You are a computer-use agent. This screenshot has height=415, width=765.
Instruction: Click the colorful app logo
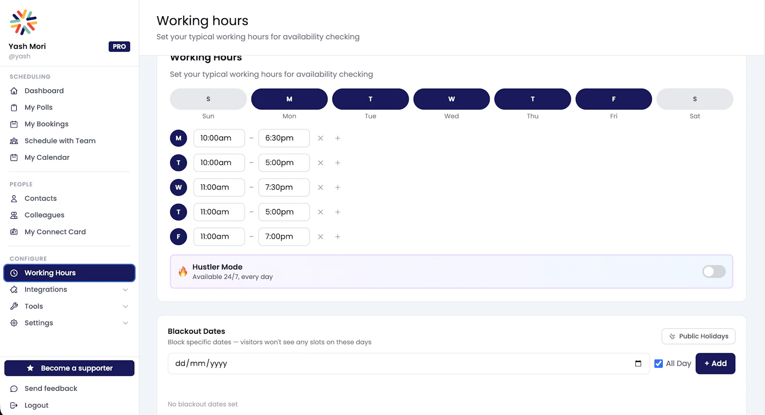[23, 22]
